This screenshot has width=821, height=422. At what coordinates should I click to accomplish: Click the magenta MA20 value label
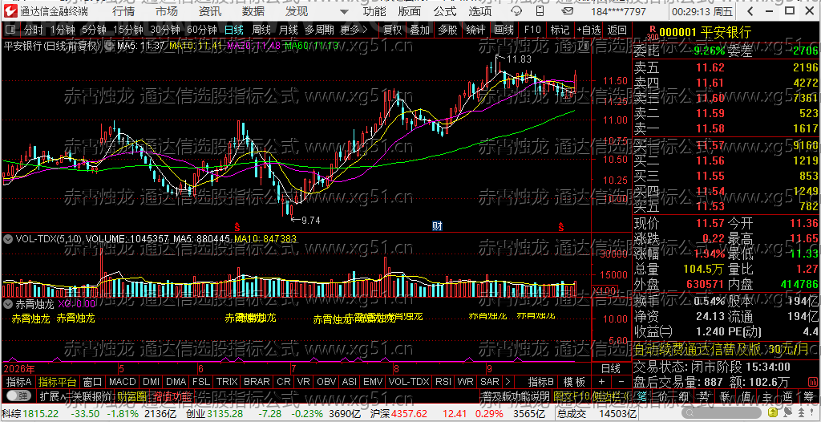coord(253,46)
